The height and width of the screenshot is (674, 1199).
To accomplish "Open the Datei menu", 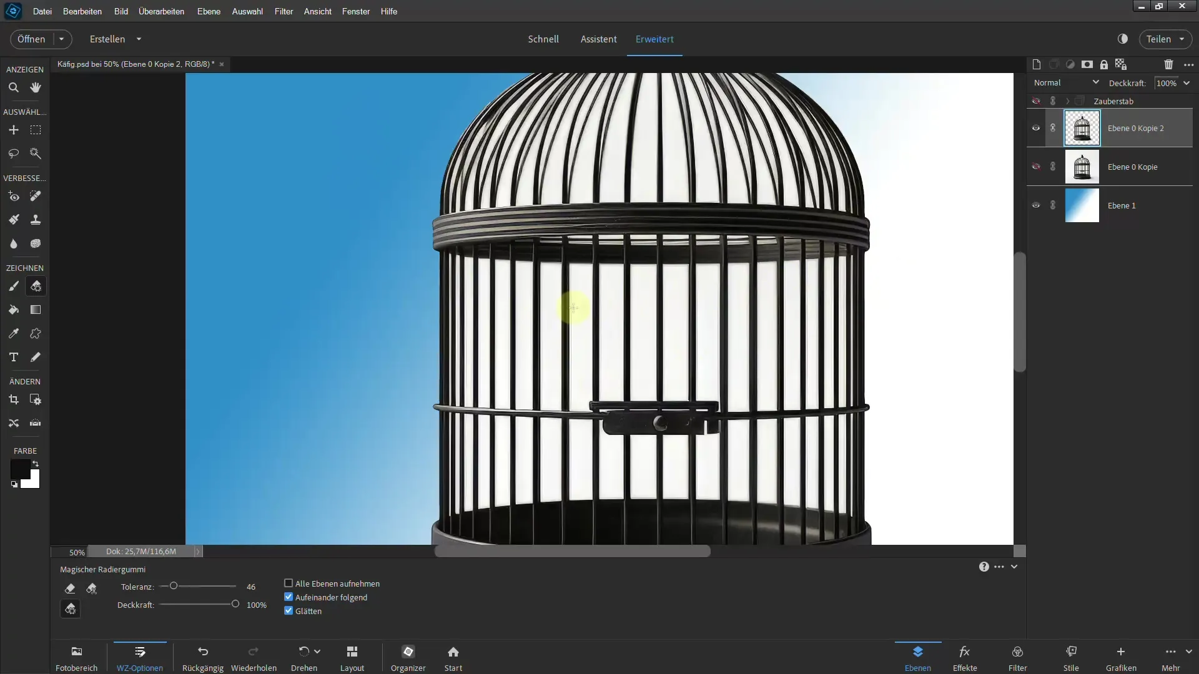I will point(42,11).
